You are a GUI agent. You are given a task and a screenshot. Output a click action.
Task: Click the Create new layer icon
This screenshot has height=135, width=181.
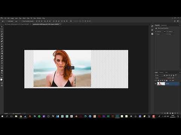point(175,113)
